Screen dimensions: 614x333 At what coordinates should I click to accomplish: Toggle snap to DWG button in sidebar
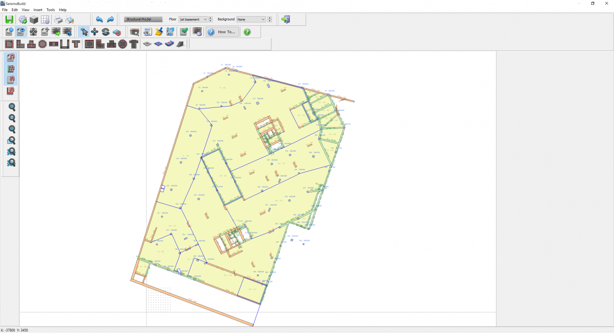(11, 58)
